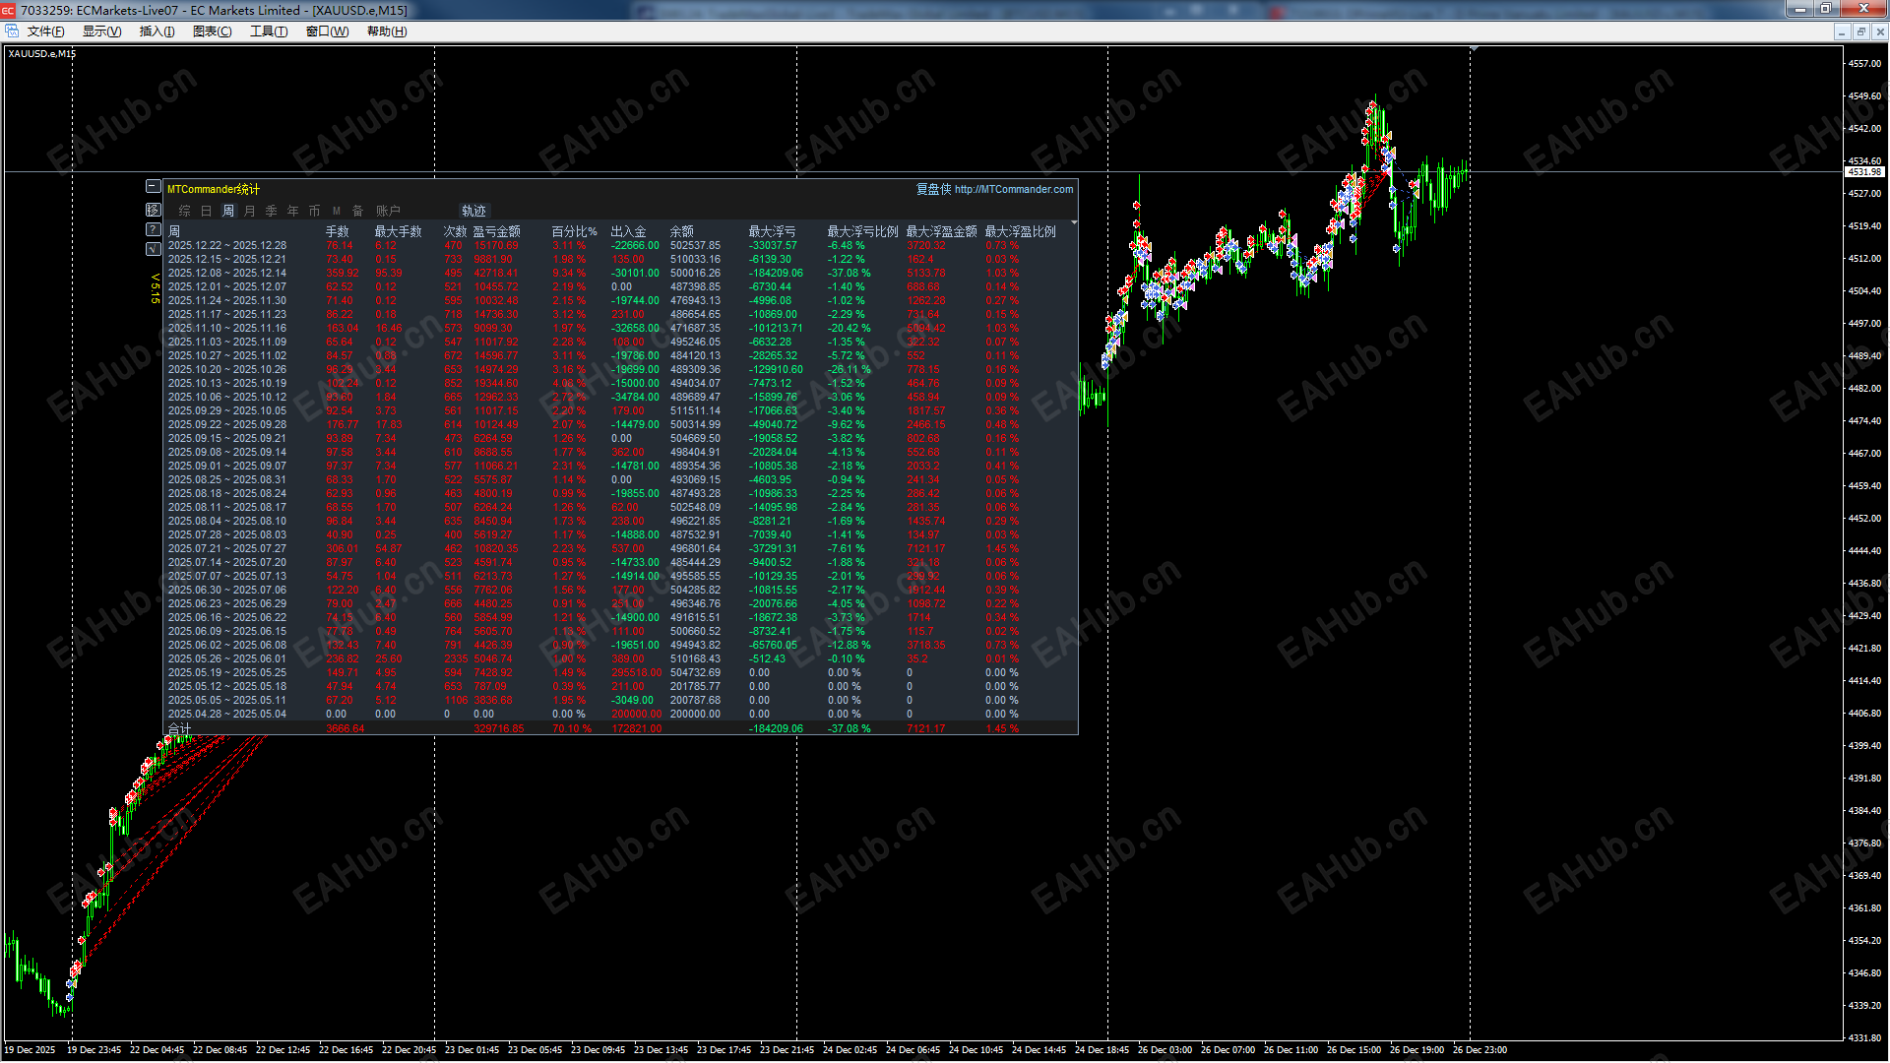Viewport: 1890px width, 1063px height.
Task: Select the 2025.12.22 ~ 2025.12.28 week row
Action: click(226, 245)
